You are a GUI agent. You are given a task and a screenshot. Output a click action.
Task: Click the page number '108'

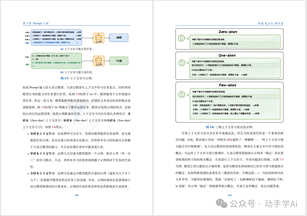click(x=76, y=195)
